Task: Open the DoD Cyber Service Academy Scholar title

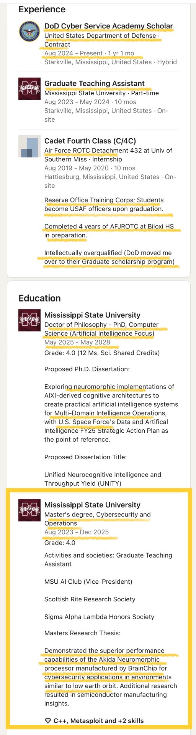Action: 109,26
